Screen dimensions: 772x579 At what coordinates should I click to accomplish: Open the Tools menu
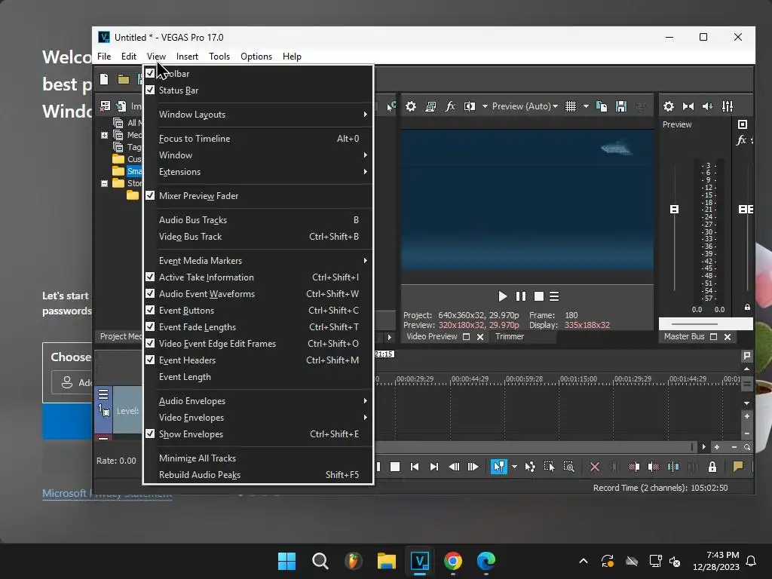coord(219,57)
